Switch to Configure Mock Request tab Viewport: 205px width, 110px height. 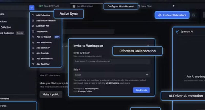(121, 6)
